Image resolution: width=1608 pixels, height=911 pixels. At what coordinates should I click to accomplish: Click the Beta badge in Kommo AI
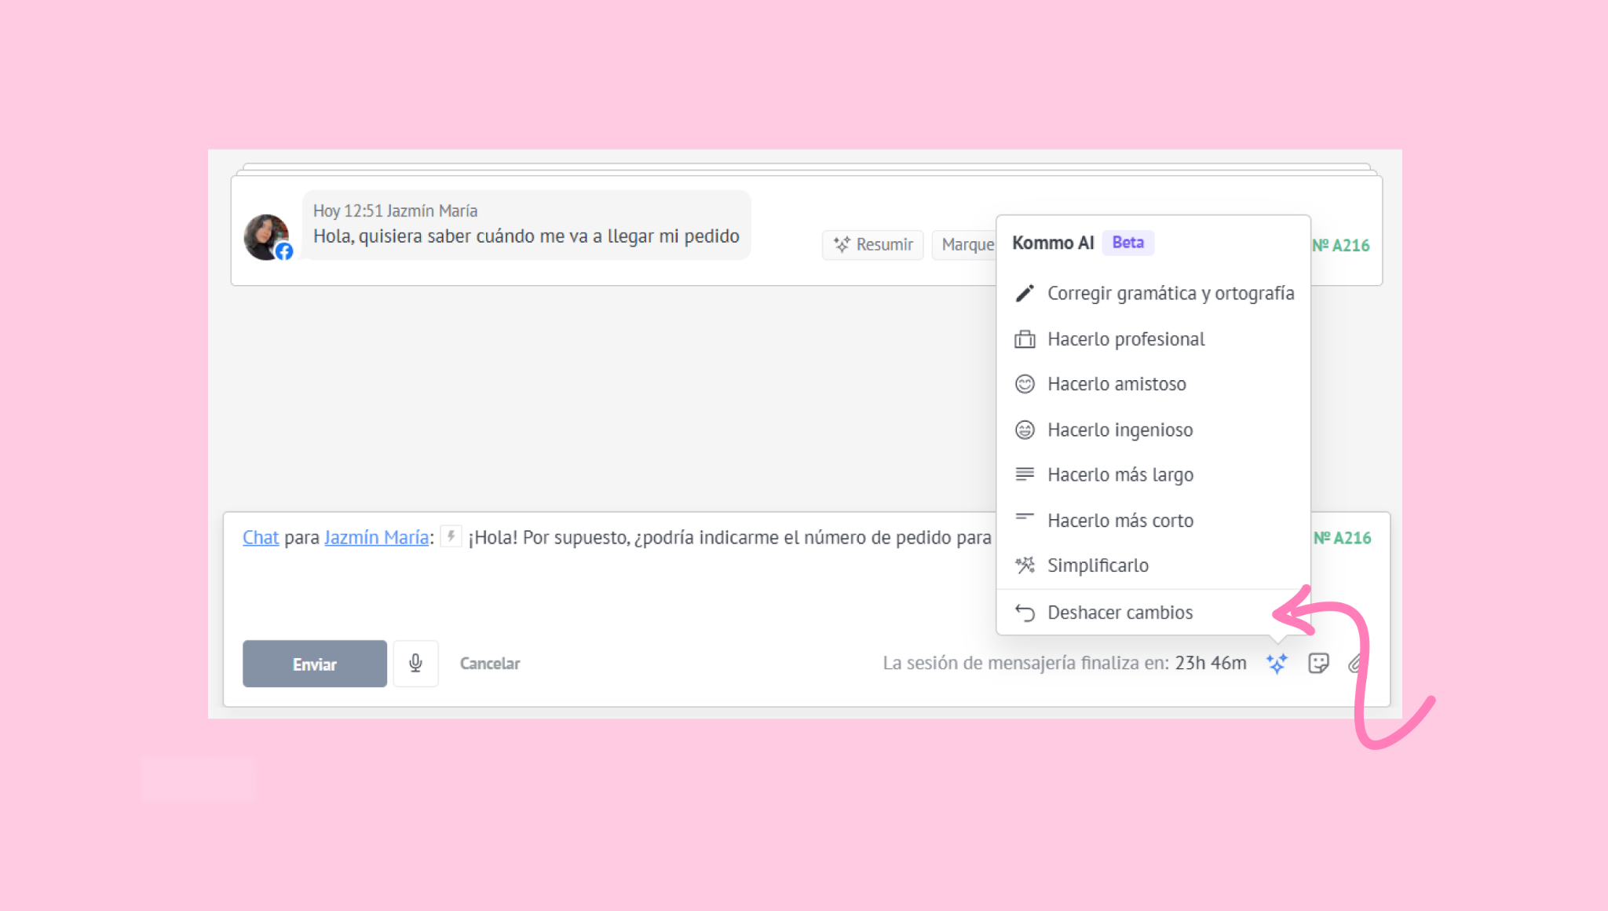click(1128, 243)
